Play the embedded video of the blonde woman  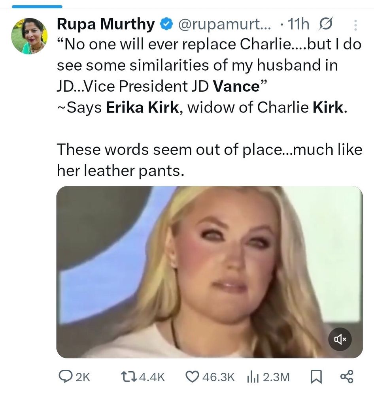coord(210,272)
